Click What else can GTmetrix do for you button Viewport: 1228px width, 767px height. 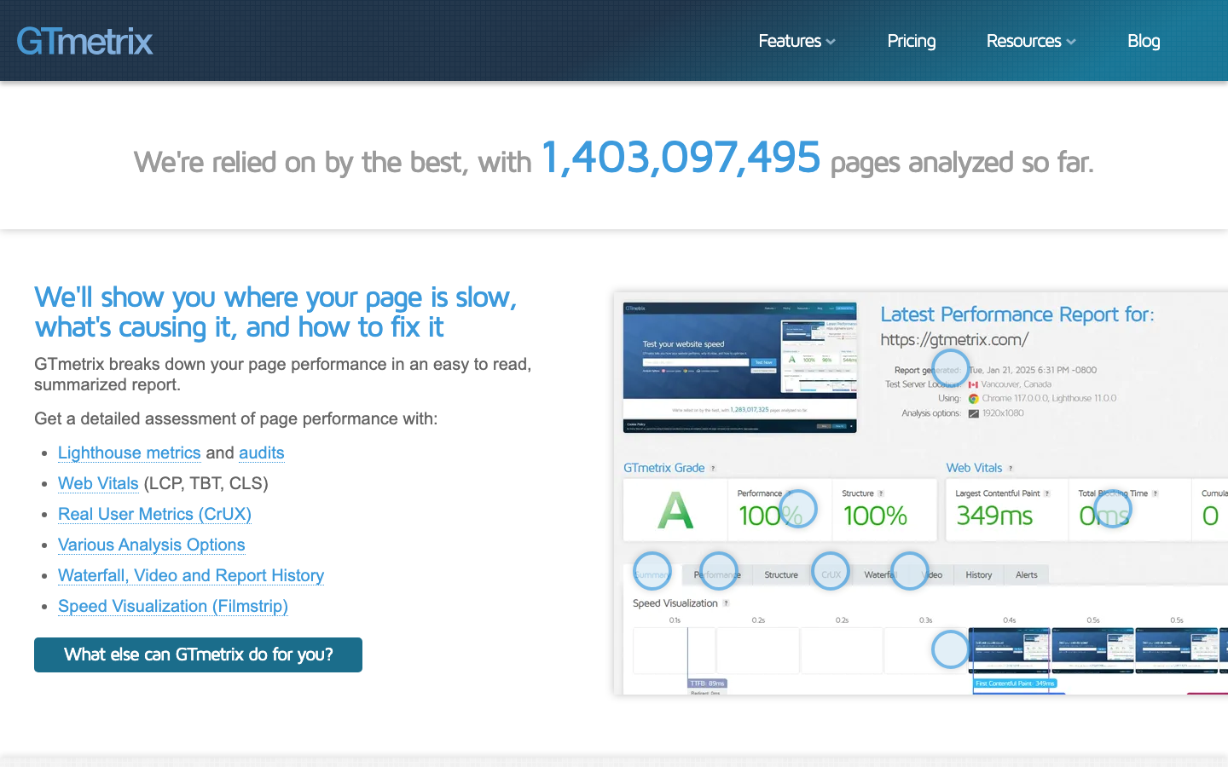[198, 655]
